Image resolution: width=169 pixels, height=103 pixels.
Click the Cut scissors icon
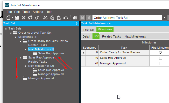click(x=45, y=18)
